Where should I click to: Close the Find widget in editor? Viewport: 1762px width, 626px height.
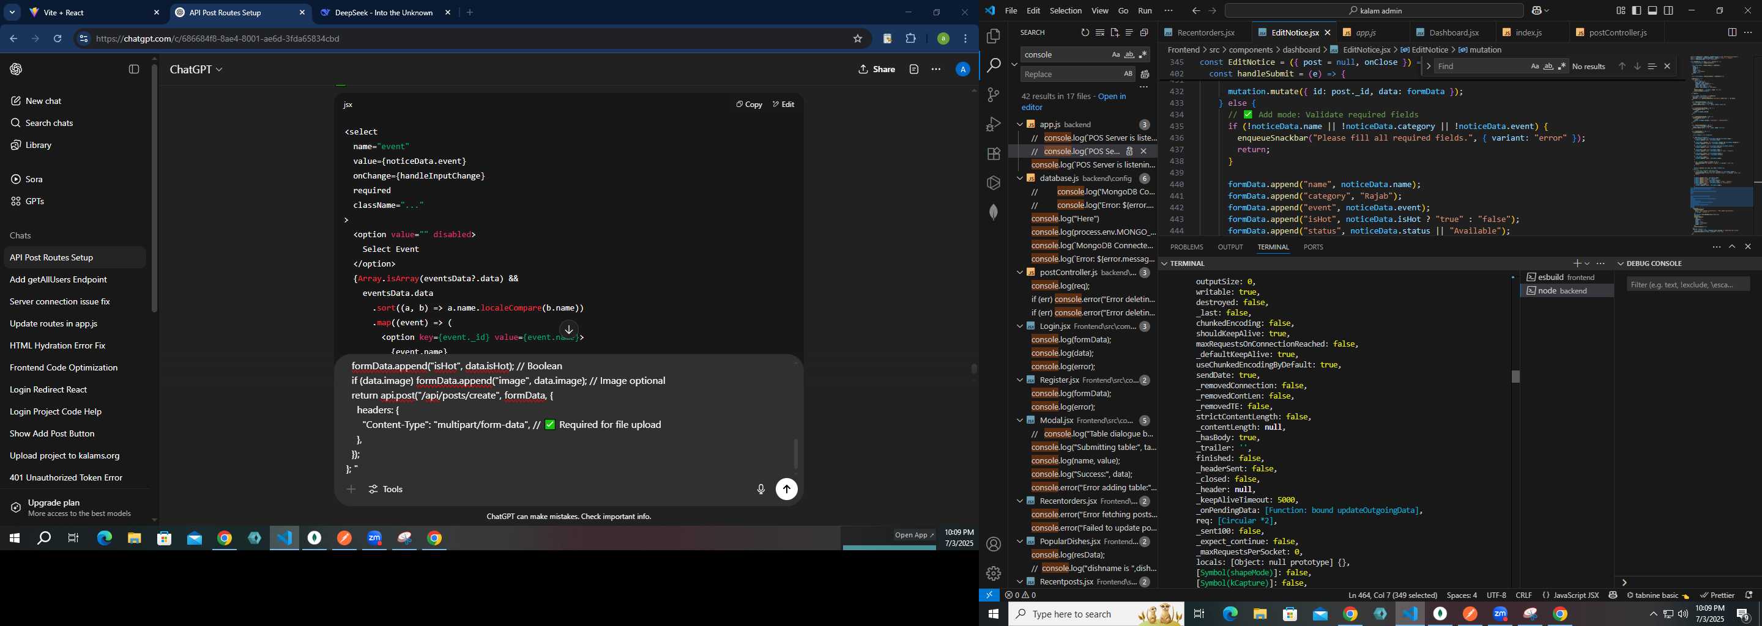tap(1667, 66)
